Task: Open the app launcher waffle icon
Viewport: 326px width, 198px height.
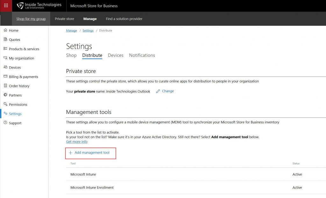Action: pyautogui.click(x=6, y=6)
